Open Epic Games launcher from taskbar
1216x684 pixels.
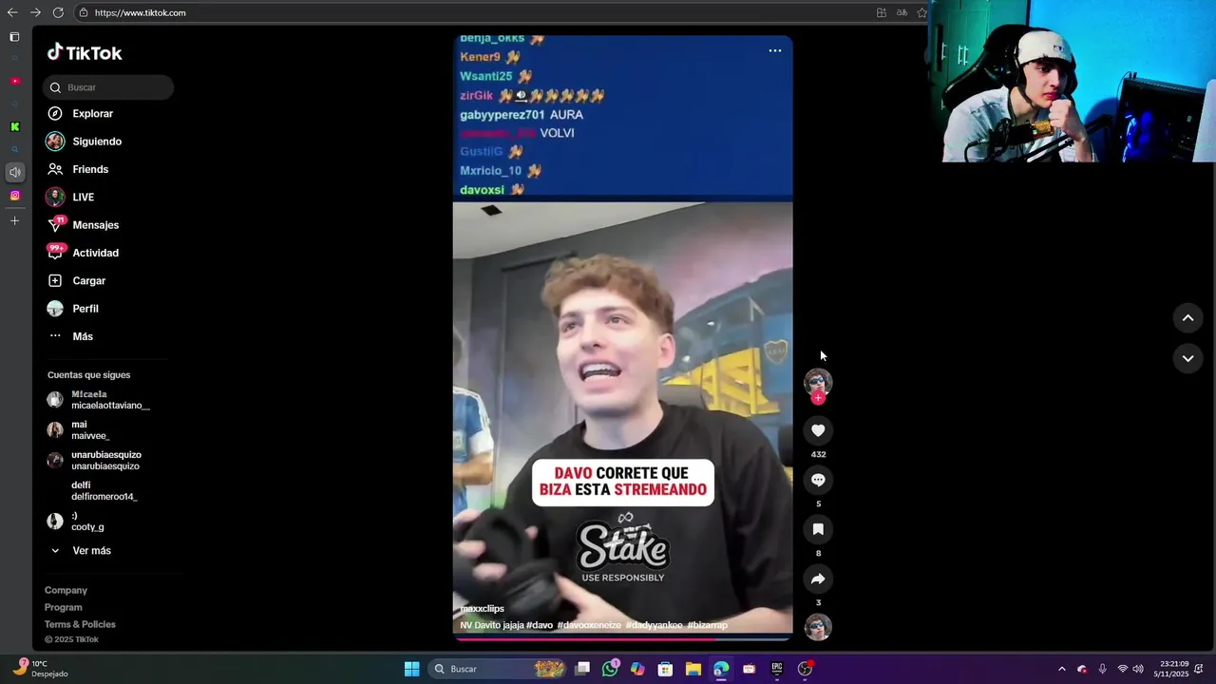coord(776,669)
